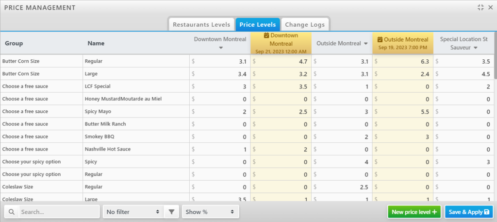This screenshot has height=222, width=497.
Task: Click calendar icon on scheduled Outside Montreal column
Action: point(380,39)
